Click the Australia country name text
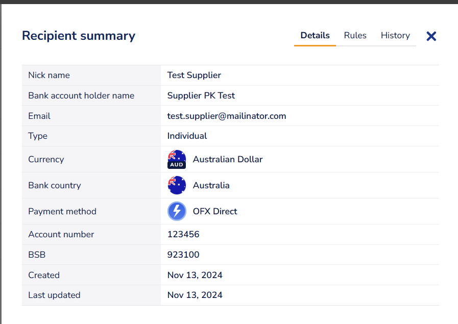 pos(211,185)
